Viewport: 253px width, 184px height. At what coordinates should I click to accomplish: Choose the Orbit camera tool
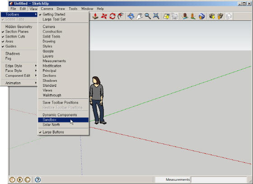pyautogui.click(x=131, y=16)
